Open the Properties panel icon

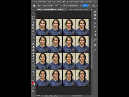pos(95,45)
